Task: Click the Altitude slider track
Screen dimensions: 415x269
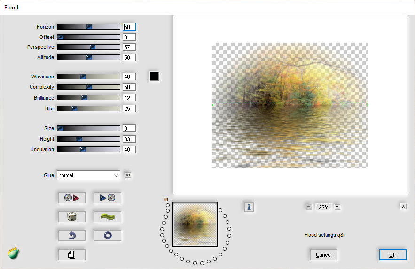Action: (x=88, y=57)
